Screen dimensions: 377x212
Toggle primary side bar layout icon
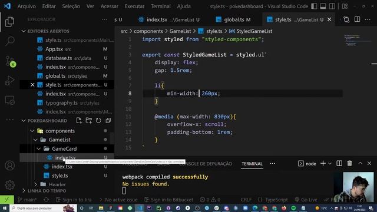pyautogui.click(x=314, y=6)
